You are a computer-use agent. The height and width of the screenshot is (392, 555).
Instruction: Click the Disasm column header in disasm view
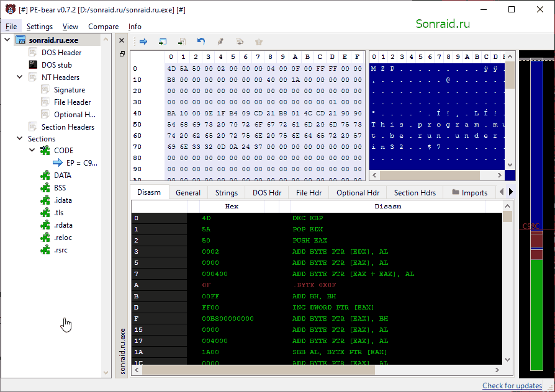tap(388, 207)
